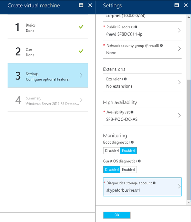Open Diagnostics storage account chevron
The width and height of the screenshot is (191, 222).
point(179,186)
